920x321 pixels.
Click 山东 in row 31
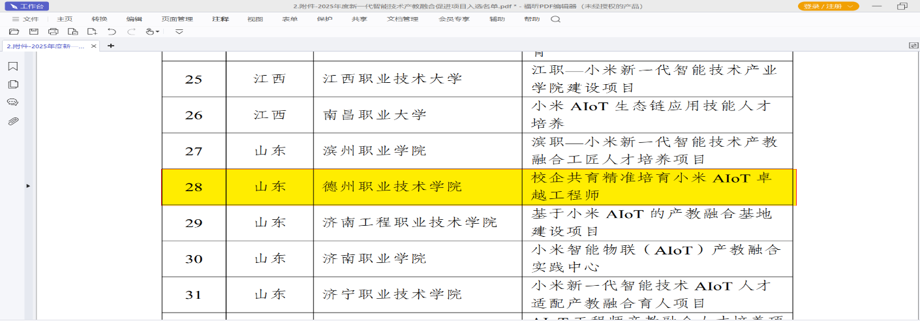(x=269, y=294)
